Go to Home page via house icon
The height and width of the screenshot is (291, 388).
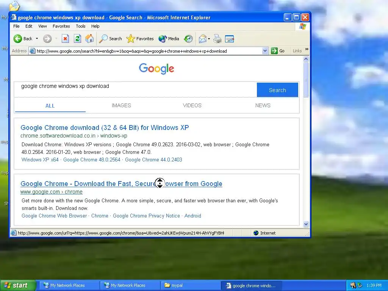click(89, 39)
